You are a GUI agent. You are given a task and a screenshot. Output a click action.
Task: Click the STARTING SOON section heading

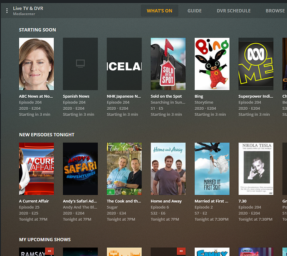[x=37, y=30]
